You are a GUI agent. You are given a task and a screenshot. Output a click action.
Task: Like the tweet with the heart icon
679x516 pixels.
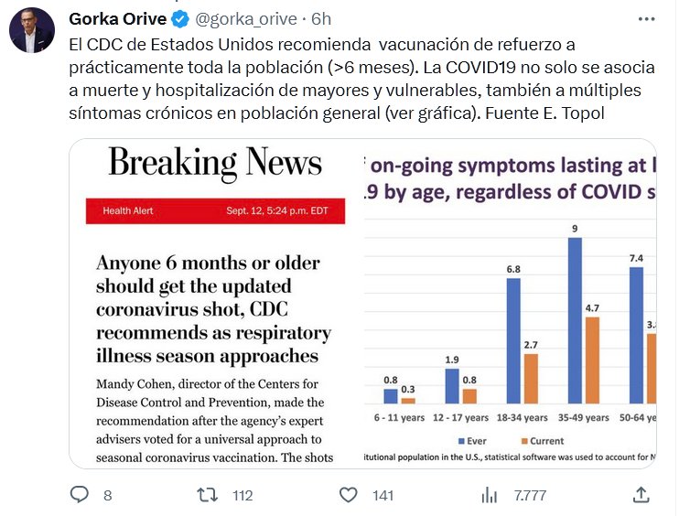[348, 495]
